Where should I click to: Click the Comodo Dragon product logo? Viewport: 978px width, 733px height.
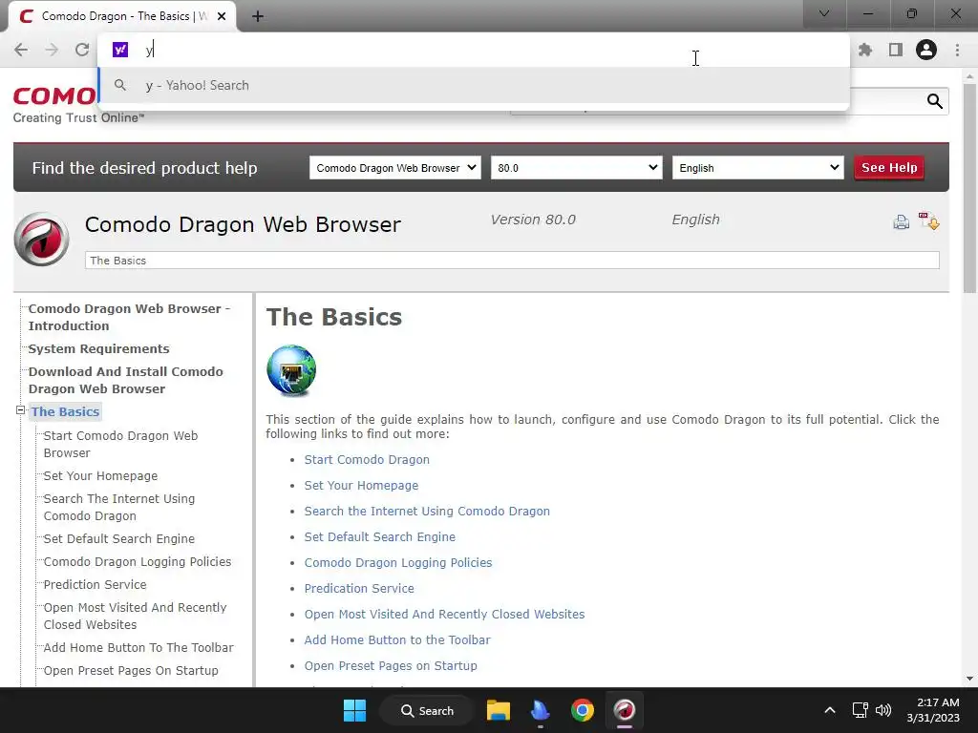pyautogui.click(x=42, y=240)
